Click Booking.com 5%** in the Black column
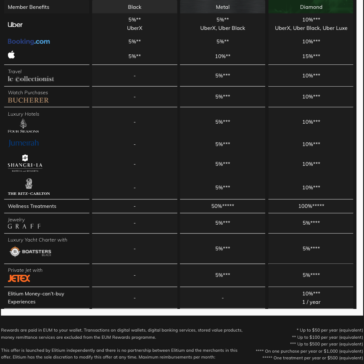Screen dimensions: 364x364 (135, 41)
